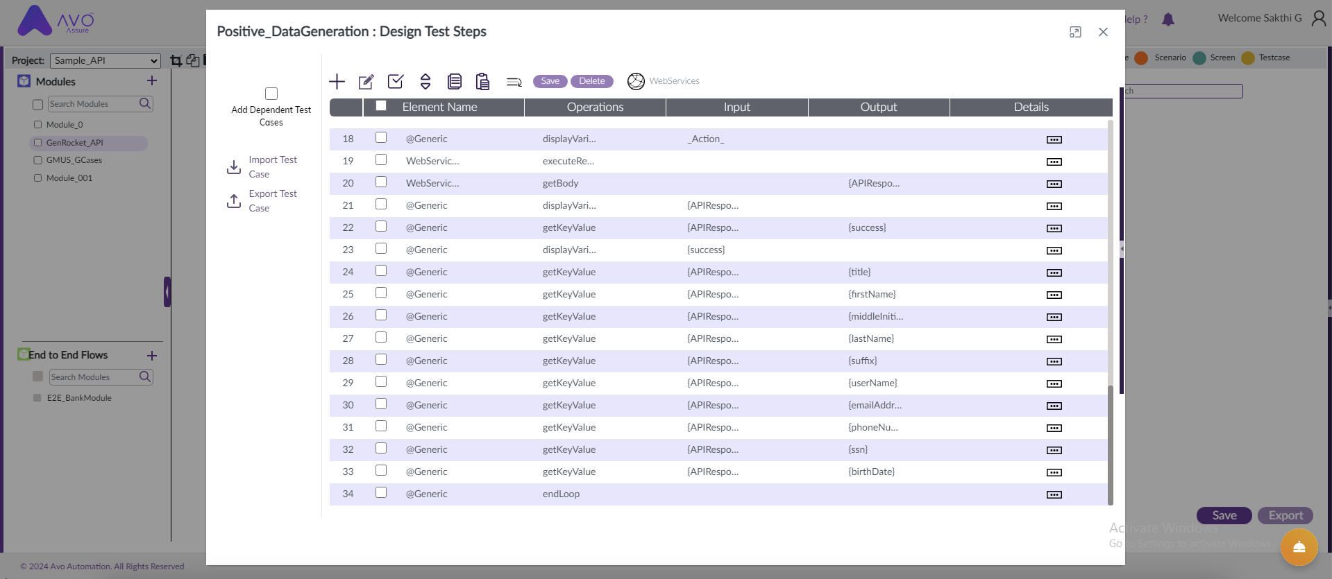
Task: Click the copy test steps icon
Action: [x=455, y=82]
